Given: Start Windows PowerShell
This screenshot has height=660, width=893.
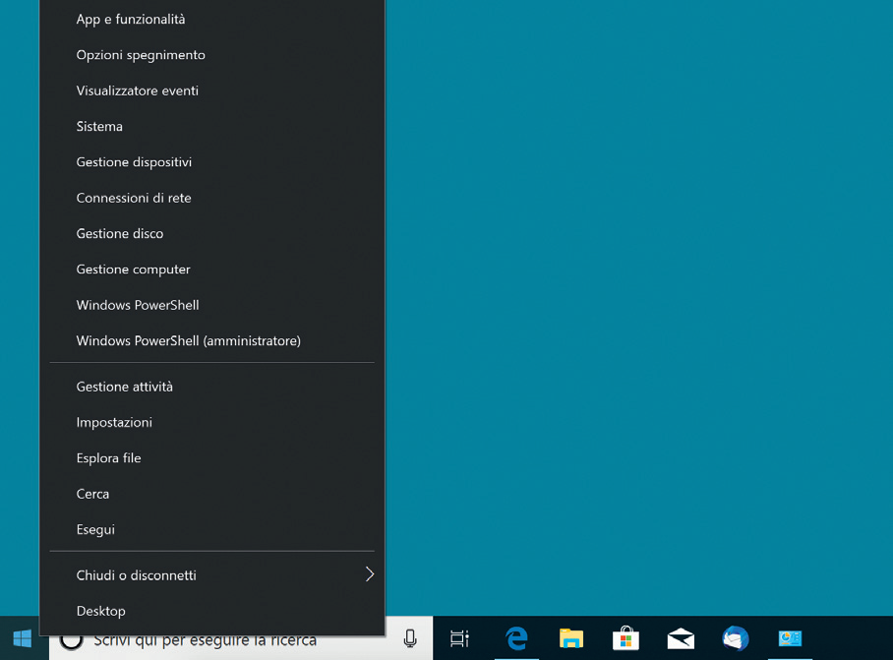Looking at the screenshot, I should pyautogui.click(x=211, y=305).
